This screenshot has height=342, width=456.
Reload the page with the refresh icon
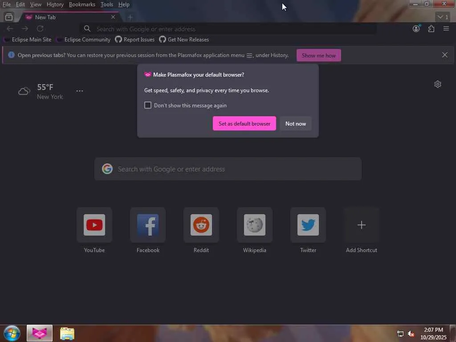(x=40, y=28)
